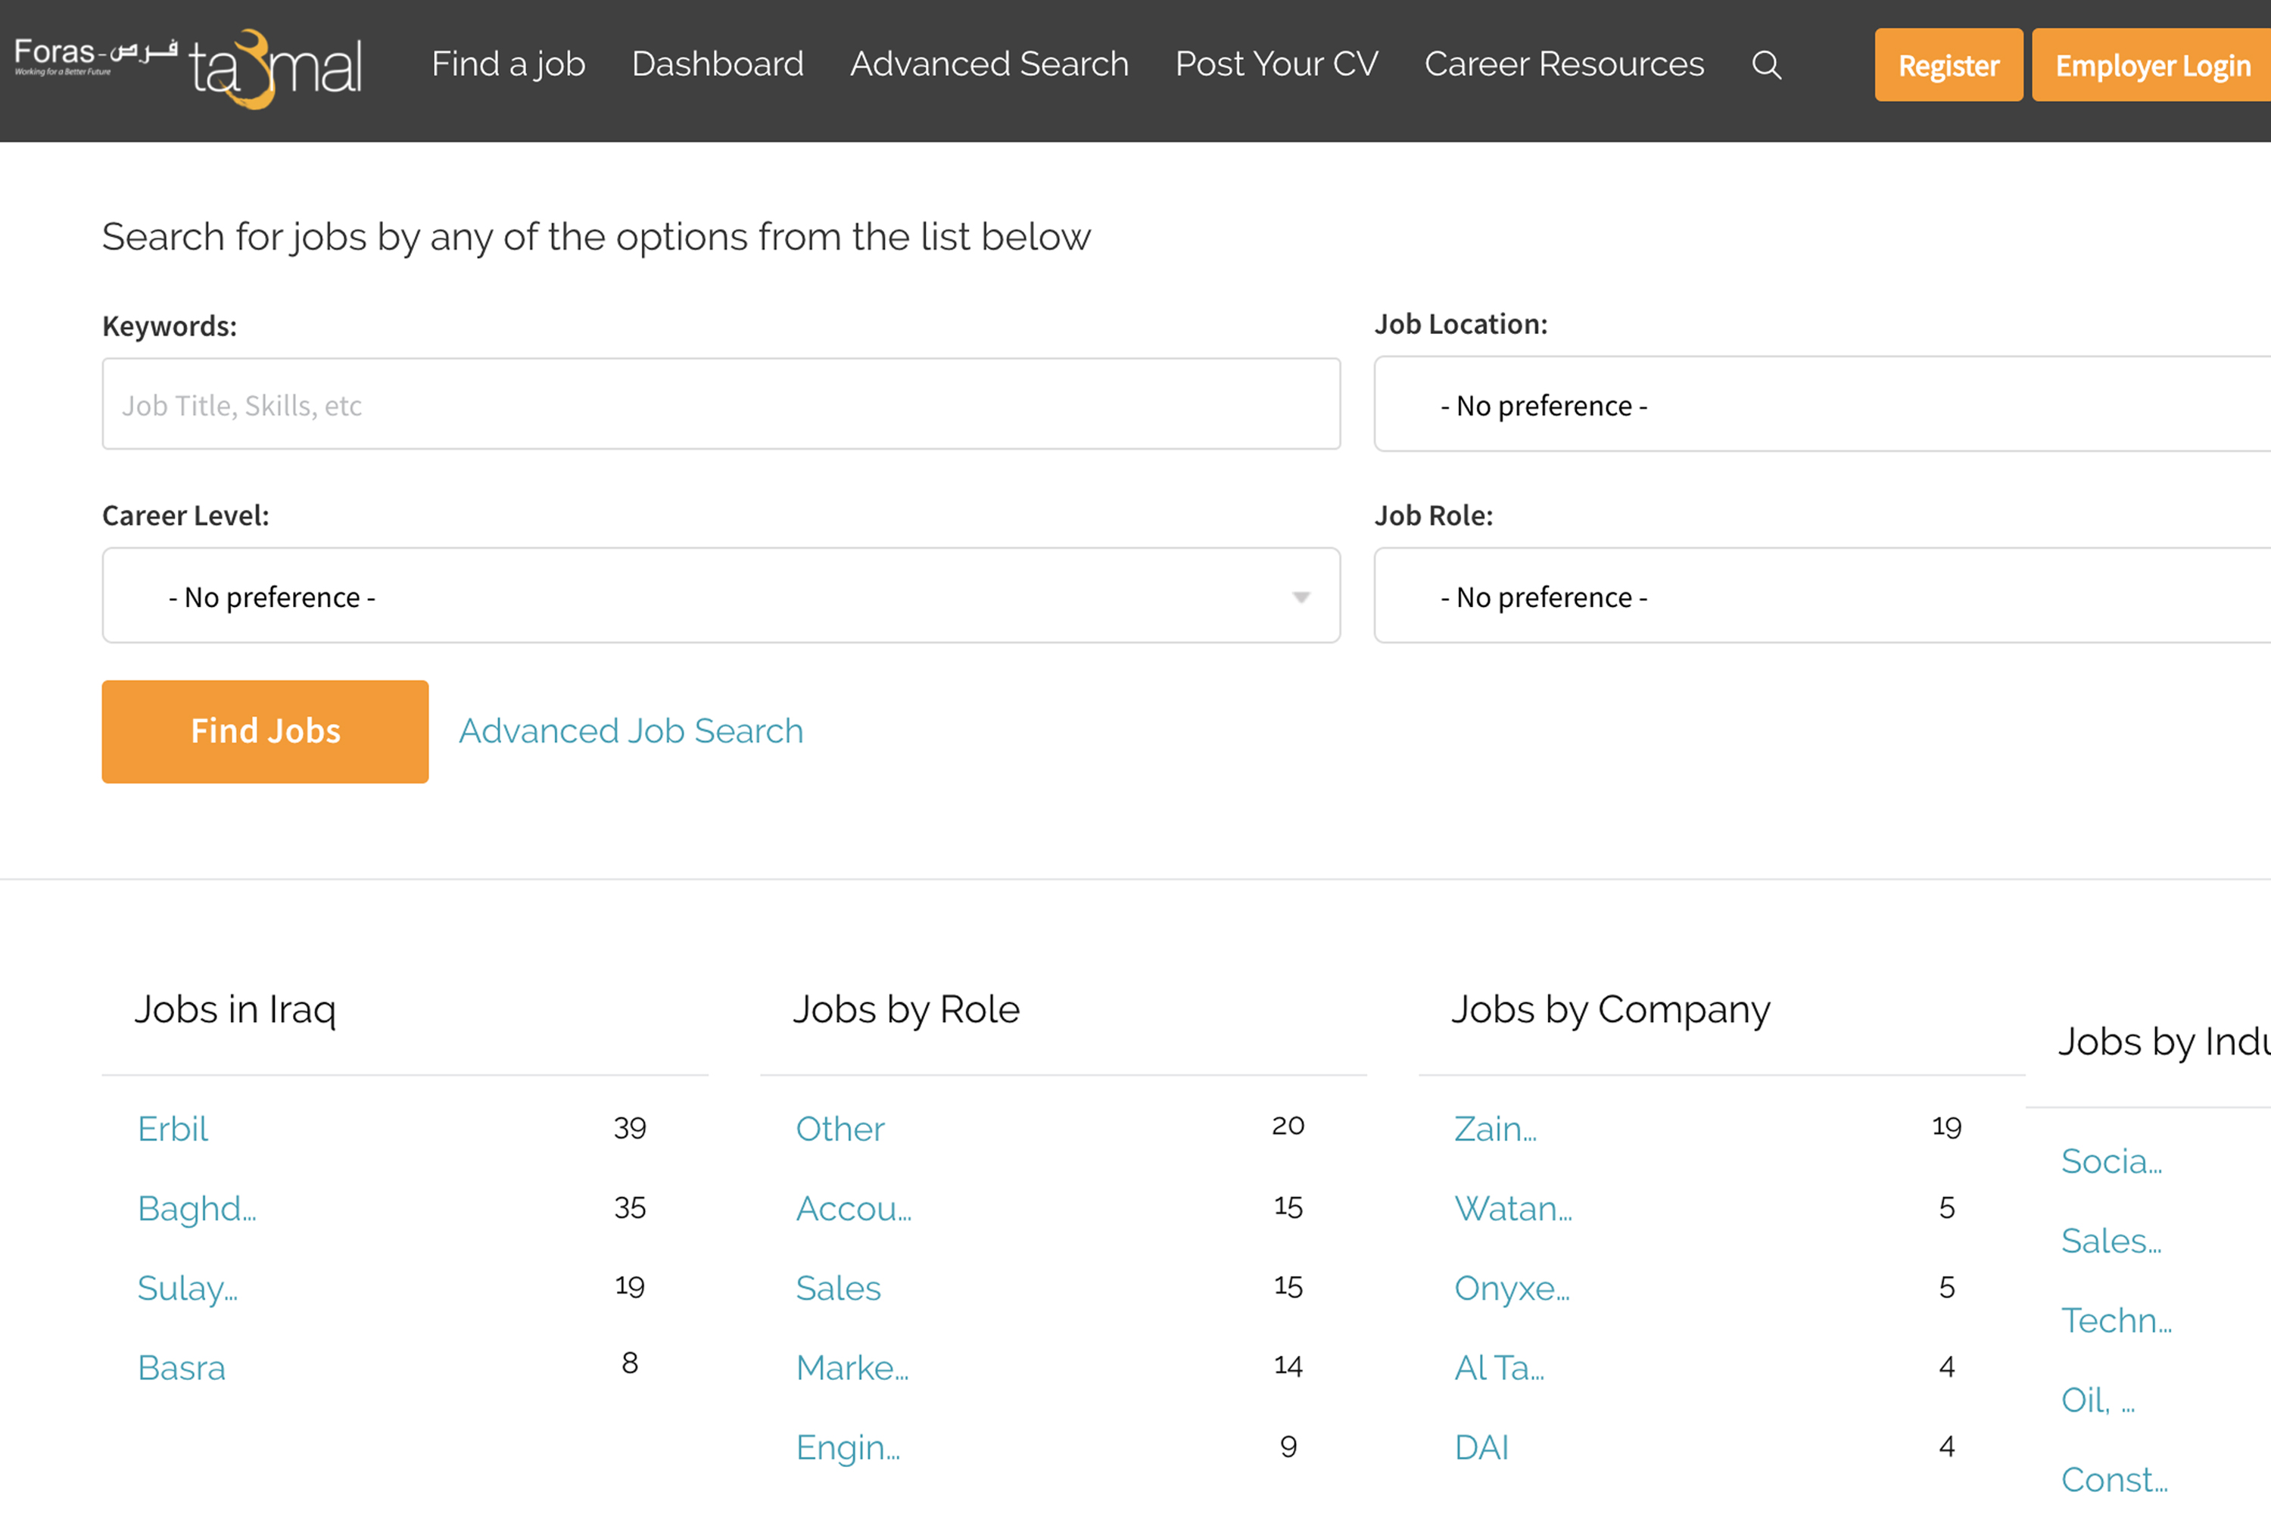Open Post Your CV page

pos(1276,64)
